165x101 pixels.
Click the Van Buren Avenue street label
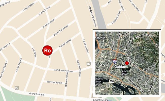[x=63, y=70]
